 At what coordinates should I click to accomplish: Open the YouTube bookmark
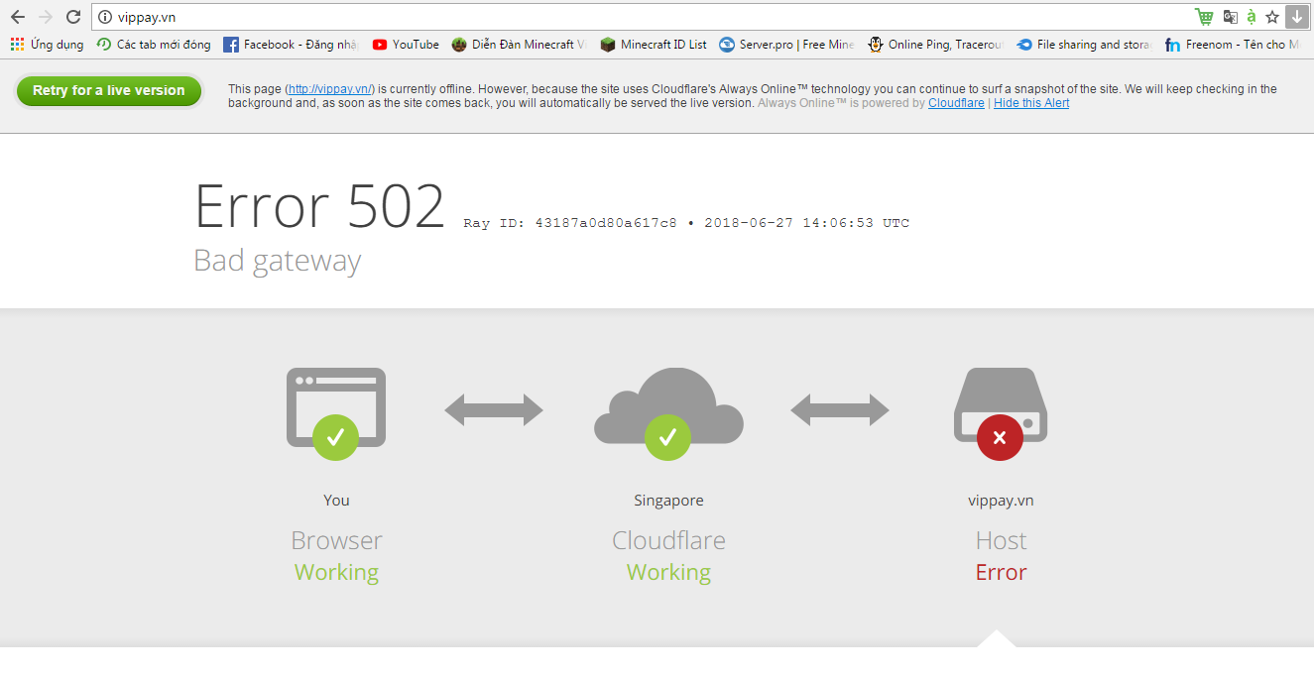click(x=406, y=45)
